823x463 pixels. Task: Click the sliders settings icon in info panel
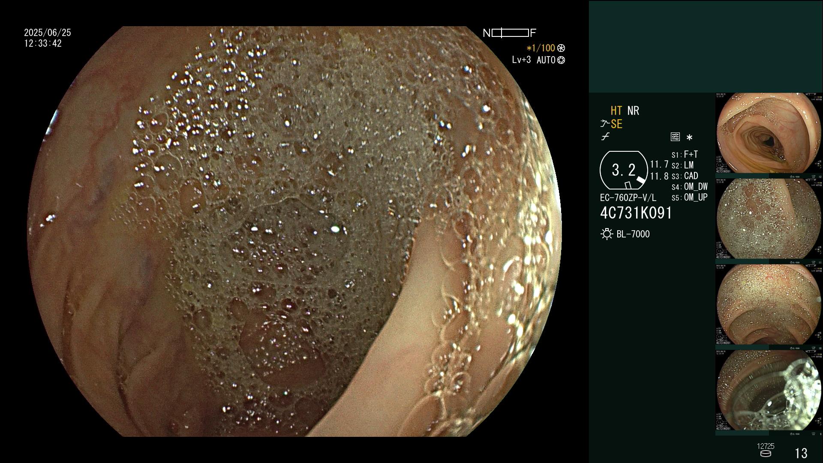pos(675,137)
